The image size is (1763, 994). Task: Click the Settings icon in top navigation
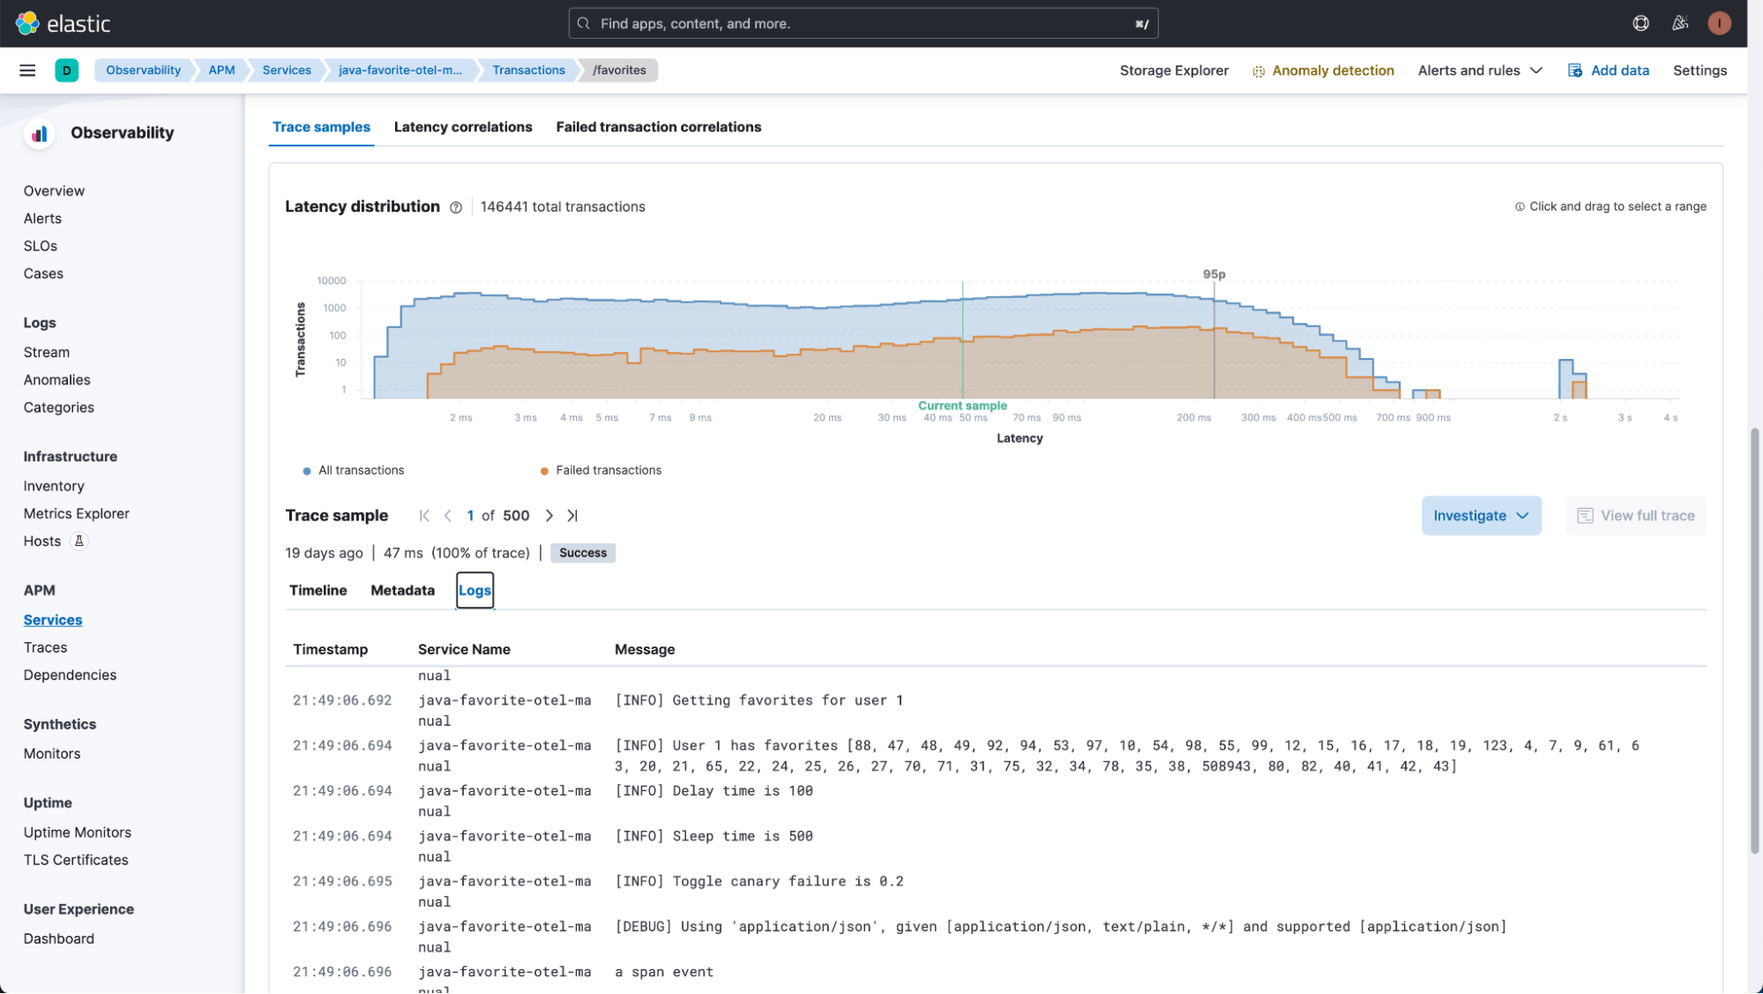click(x=1700, y=69)
